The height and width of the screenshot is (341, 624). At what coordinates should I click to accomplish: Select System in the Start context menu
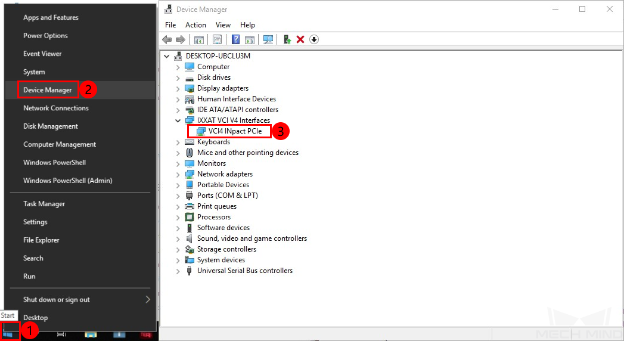[34, 72]
